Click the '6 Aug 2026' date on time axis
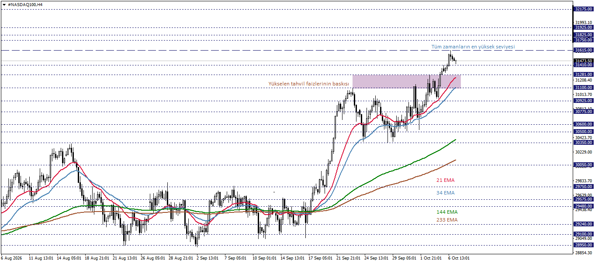 click(12, 258)
